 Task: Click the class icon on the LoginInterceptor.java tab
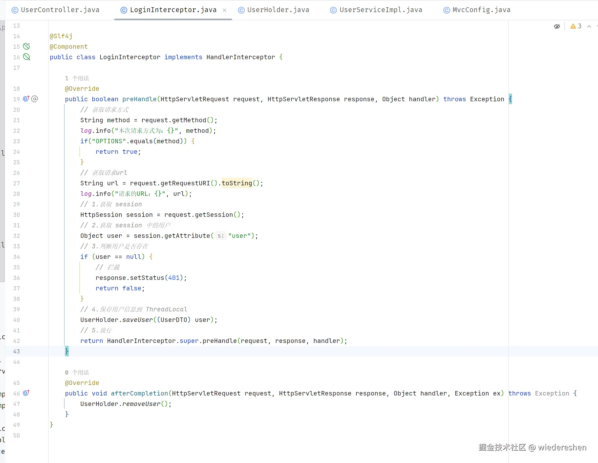(x=124, y=10)
